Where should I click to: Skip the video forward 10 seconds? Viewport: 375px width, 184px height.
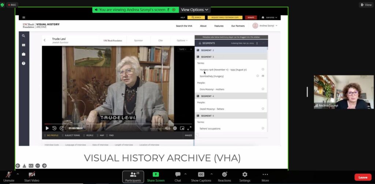[62, 128]
